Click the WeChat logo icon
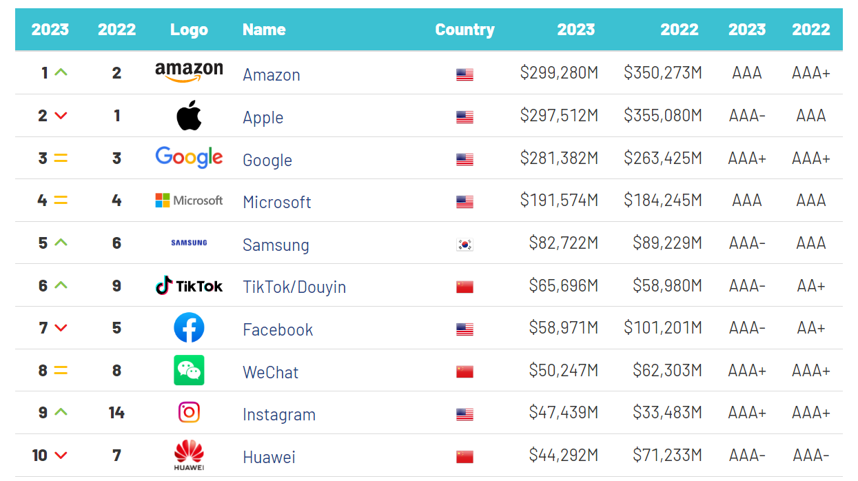 click(189, 371)
